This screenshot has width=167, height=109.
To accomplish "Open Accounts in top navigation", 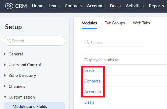I will [x=96, y=6].
